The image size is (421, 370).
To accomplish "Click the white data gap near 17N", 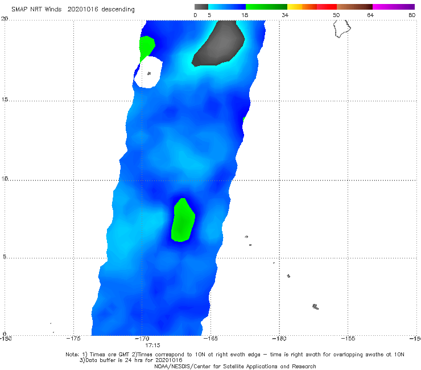I will 148,72.
